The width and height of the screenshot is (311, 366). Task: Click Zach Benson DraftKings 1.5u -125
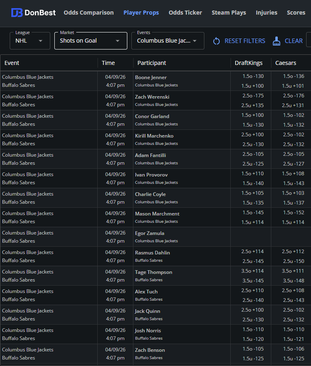[x=253, y=359]
